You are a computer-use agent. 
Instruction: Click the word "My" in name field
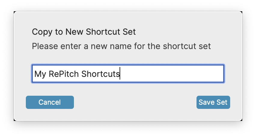pyautogui.click(x=40, y=74)
